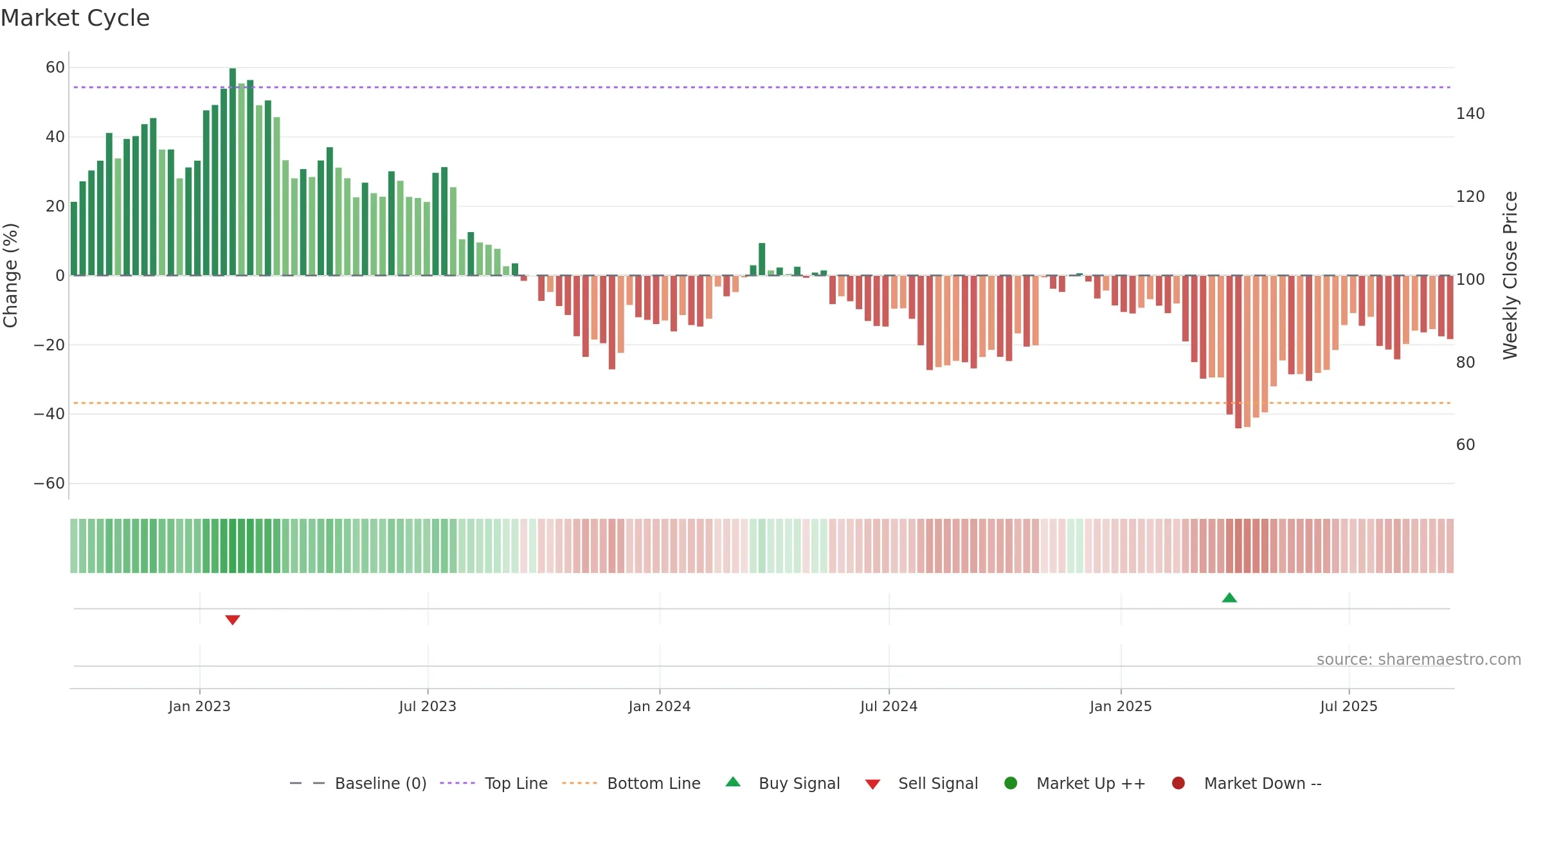Click the 'Jul 2025' x-axis label
Image resolution: width=1543 pixels, height=868 pixels.
(1349, 707)
